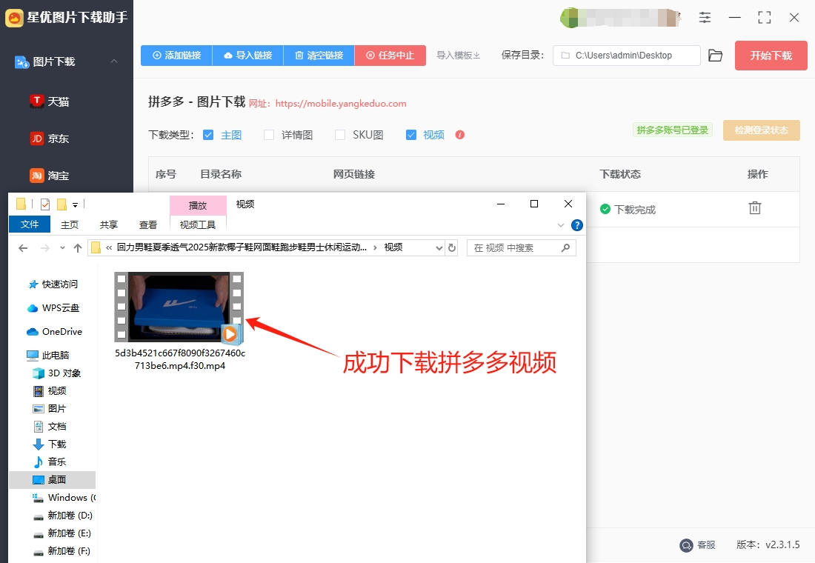Viewport: 815px width, 563px height.
Task: Open the settings sliders icon in title bar
Action: pyautogui.click(x=705, y=17)
